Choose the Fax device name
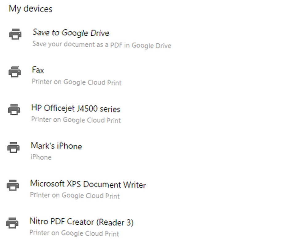The image size is (308, 248). pos(38,70)
